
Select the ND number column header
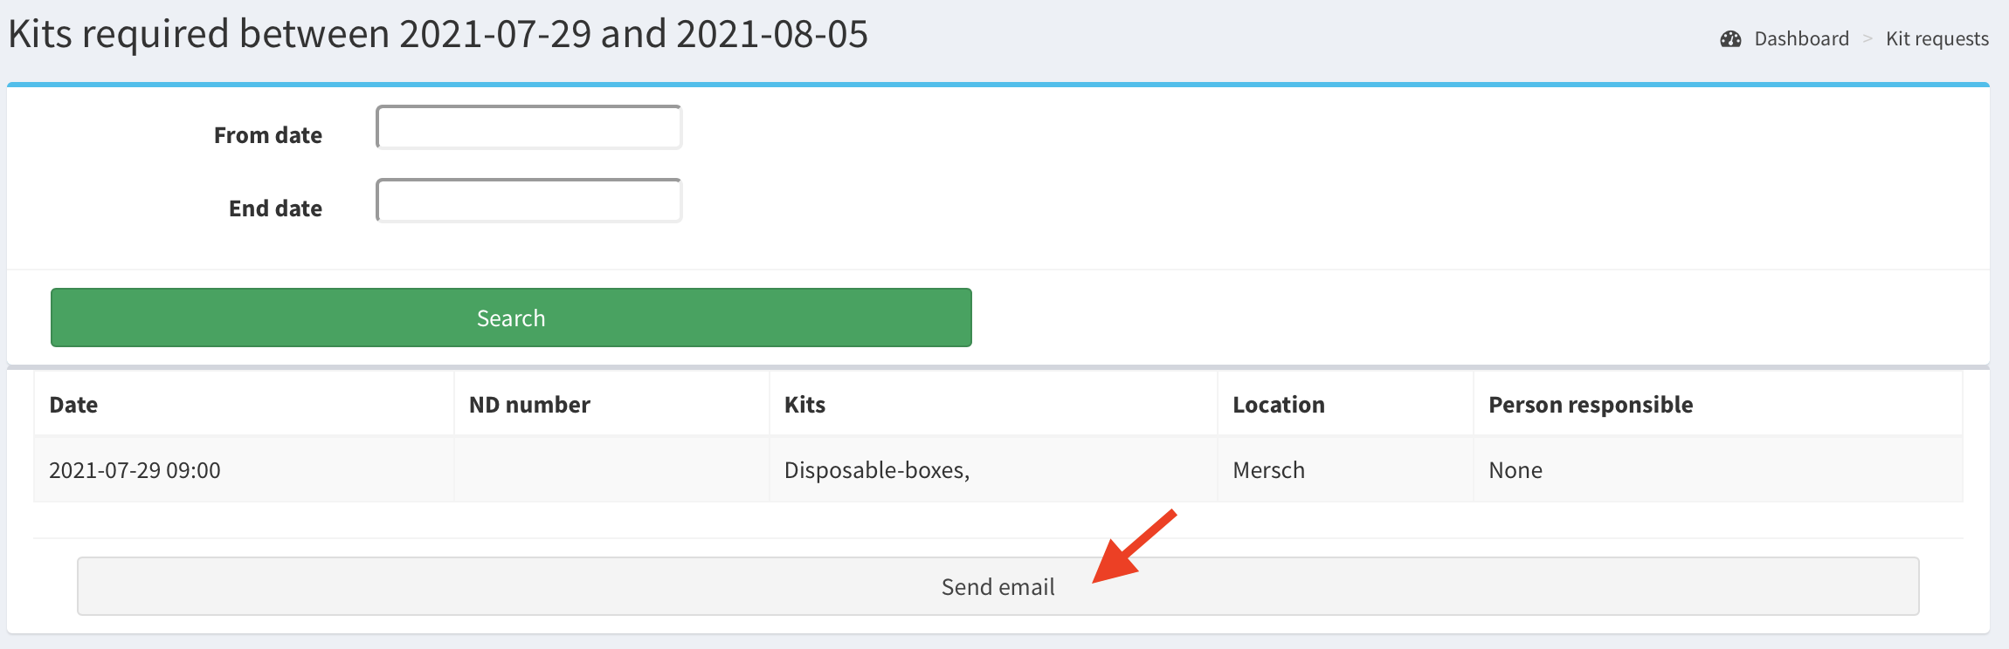(529, 405)
